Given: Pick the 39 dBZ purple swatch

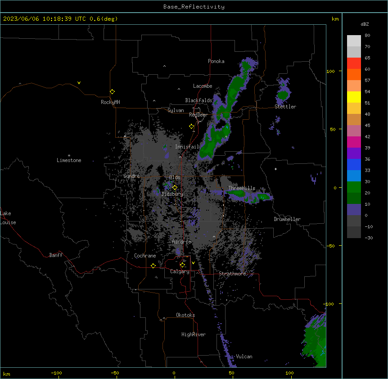Looking at the screenshot, I should [x=354, y=153].
